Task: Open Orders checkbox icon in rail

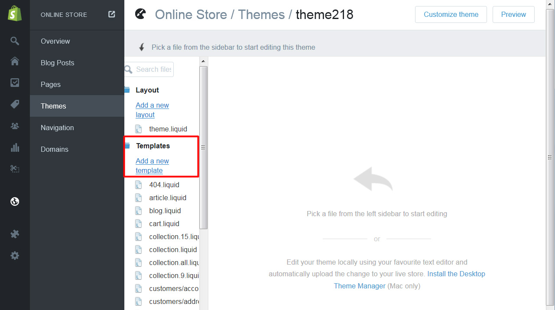Action: tap(15, 83)
